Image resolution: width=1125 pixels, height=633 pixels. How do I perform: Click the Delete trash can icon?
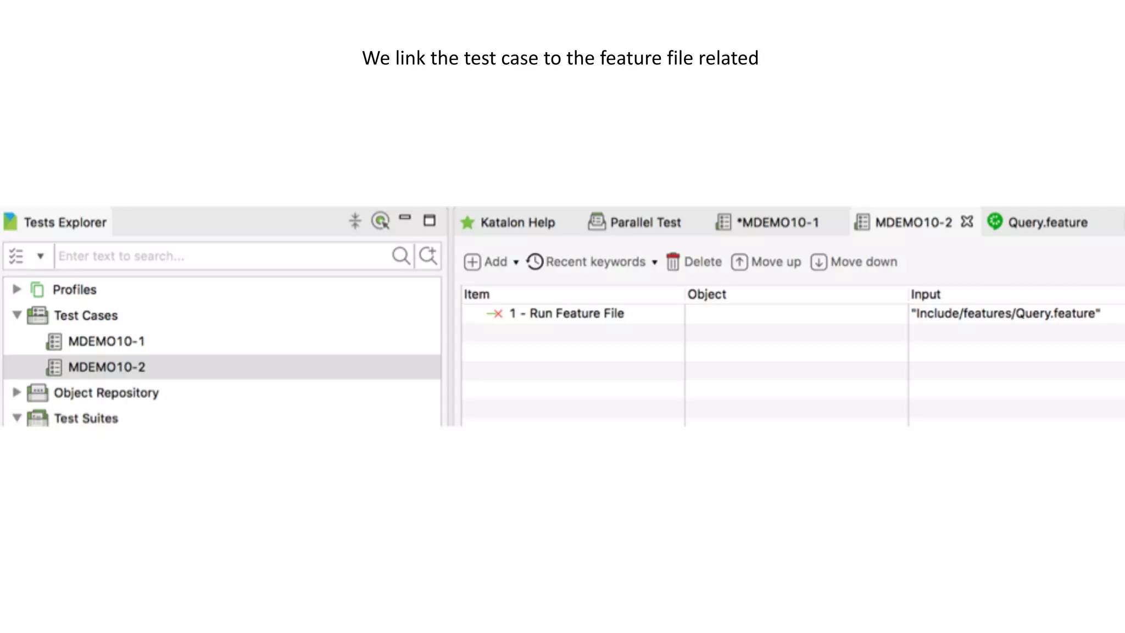coord(673,262)
